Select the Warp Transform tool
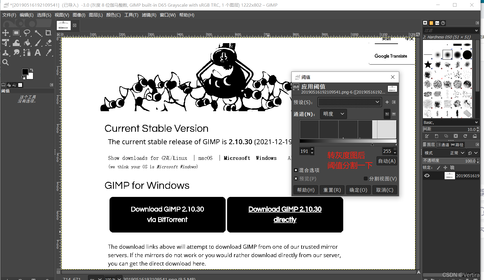 pos(16,43)
